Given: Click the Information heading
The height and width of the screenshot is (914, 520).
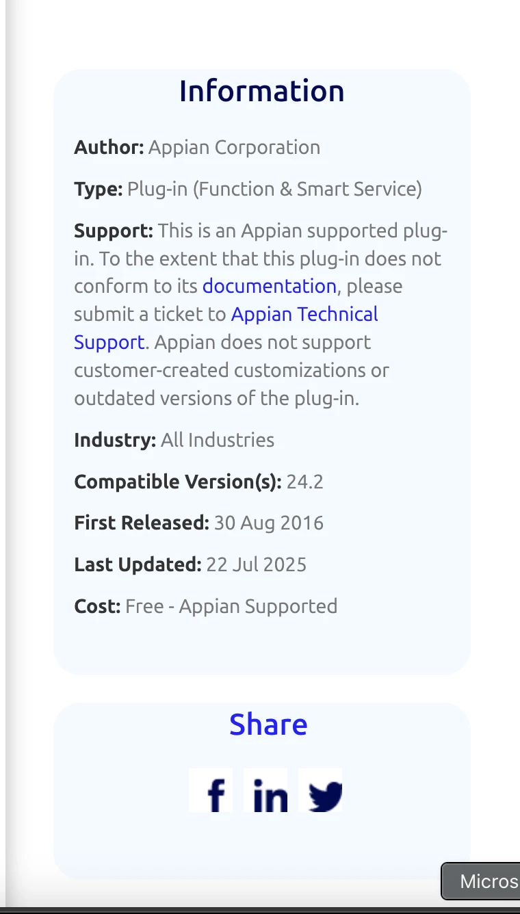Looking at the screenshot, I should click(262, 91).
